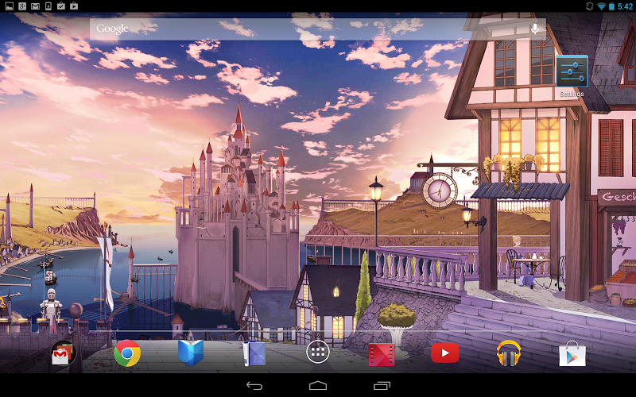
Task: Tap the vibrate mode status icon
Action: point(589,6)
